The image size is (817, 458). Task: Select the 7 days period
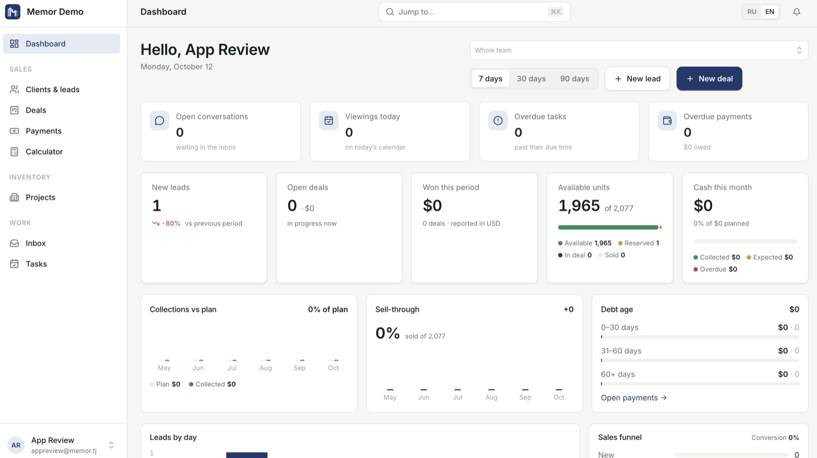pos(490,79)
